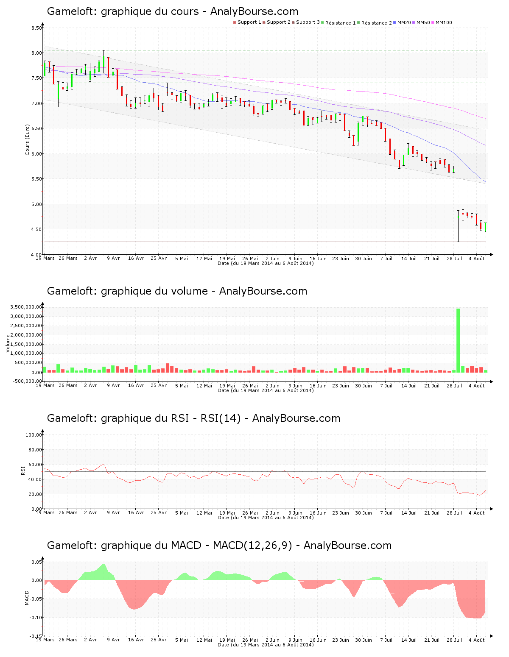This screenshot has width=509, height=657.
Task: Click the 20.00 value on RSI axis
Action: pos(35,494)
